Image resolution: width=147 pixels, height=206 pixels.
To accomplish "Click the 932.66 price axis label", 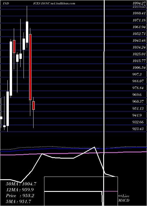I will pos(138,122).
